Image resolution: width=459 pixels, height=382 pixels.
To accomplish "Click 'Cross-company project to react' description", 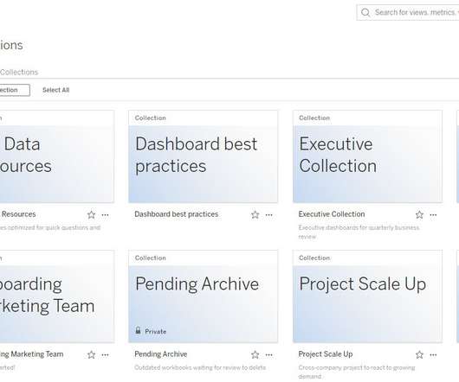I will tap(357, 372).
